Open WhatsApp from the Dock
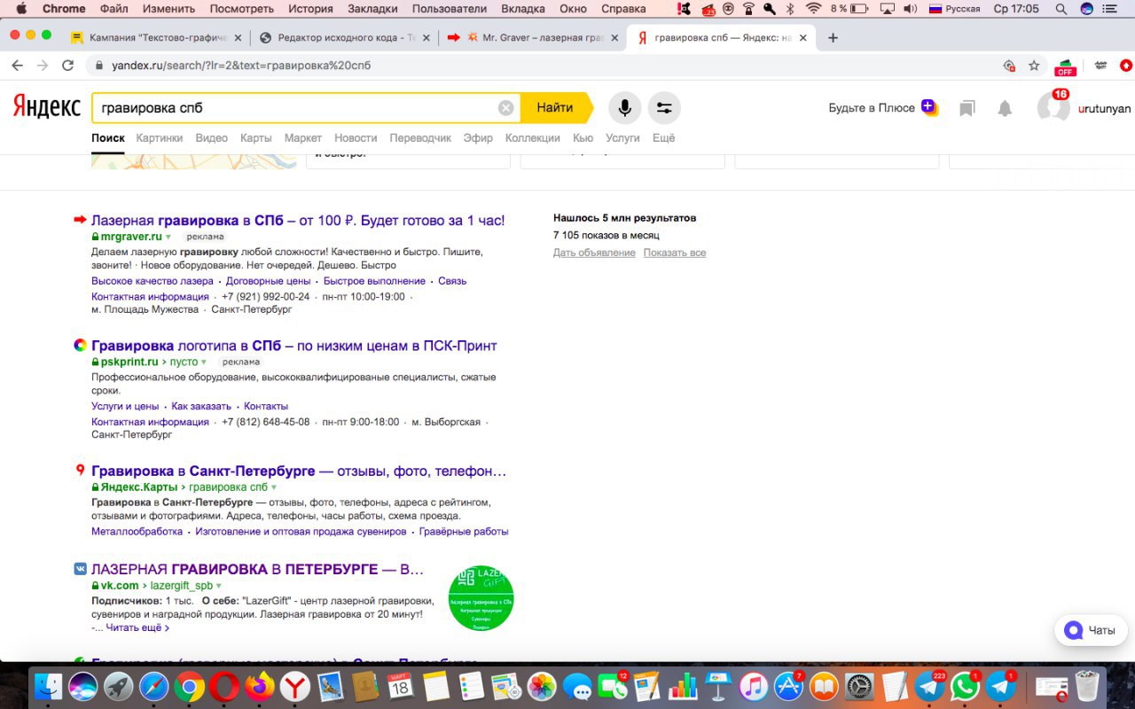The height and width of the screenshot is (709, 1135). 965,687
